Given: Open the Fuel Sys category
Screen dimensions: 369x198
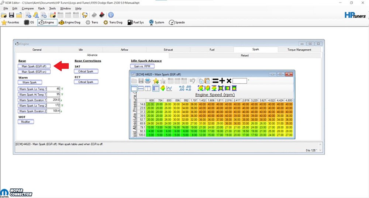Looking at the screenshot, I should pyautogui.click(x=136, y=22).
